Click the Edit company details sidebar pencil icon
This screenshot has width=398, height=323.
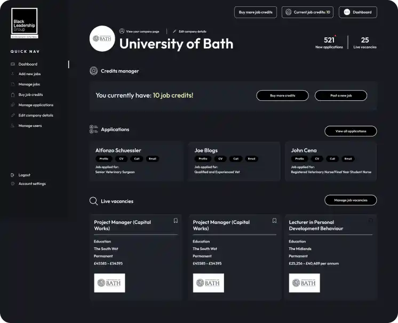tap(13, 115)
